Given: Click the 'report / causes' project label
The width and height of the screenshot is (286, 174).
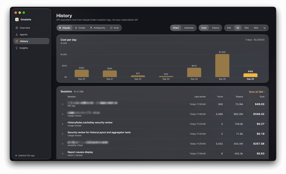Looking at the screenshot, I should coord(75,155).
